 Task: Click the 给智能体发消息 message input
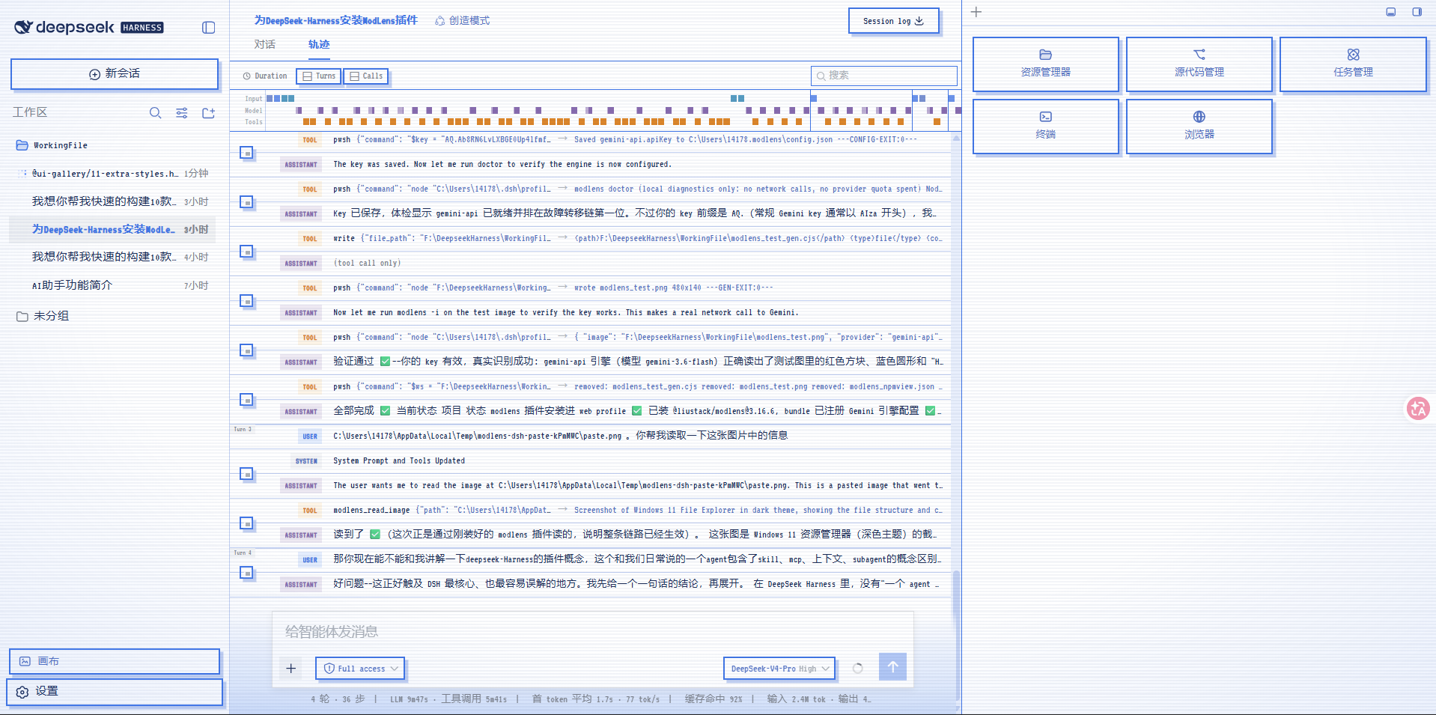click(591, 632)
